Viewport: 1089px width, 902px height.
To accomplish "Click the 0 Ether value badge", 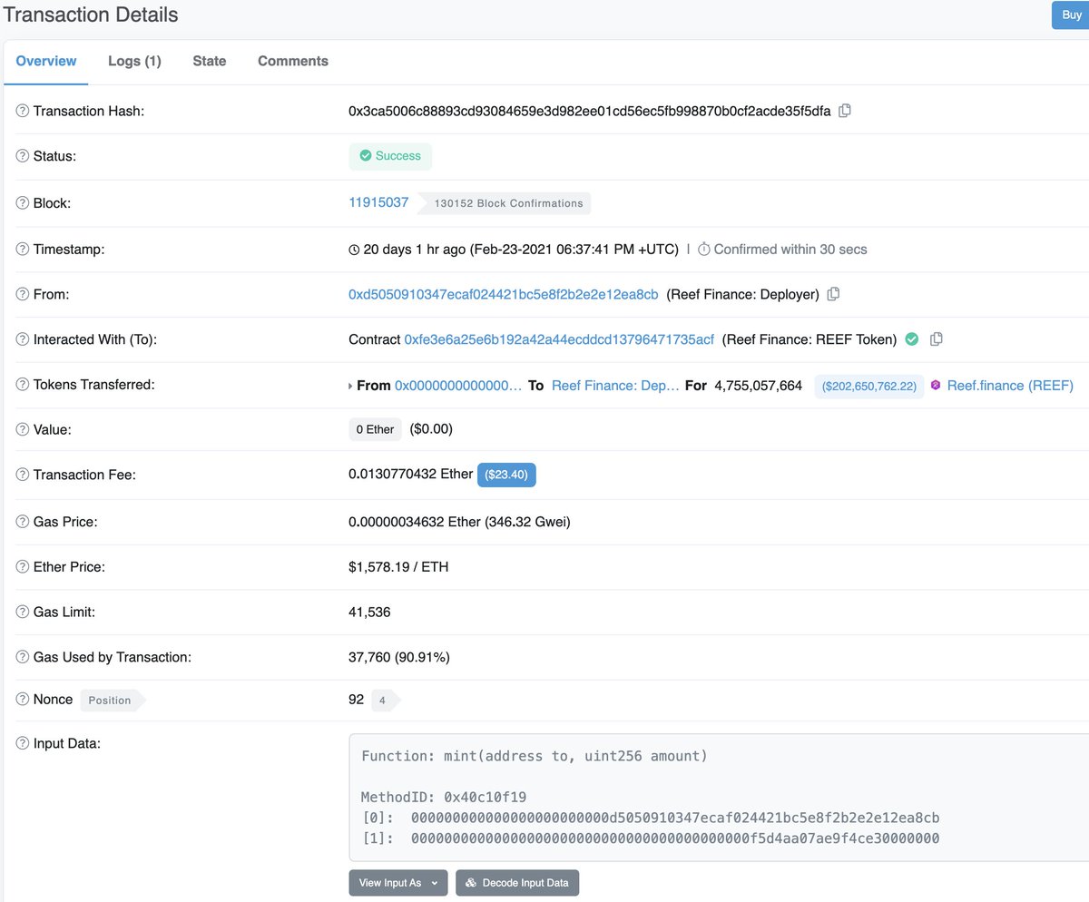I will pyautogui.click(x=375, y=429).
